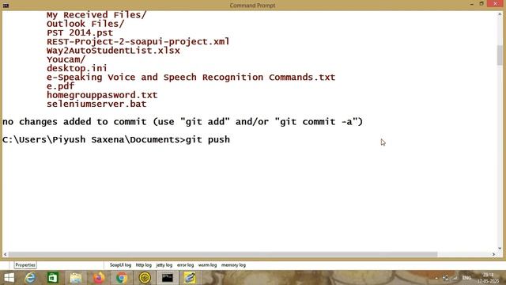
Task: Click the "git push" command text
Action: (208, 139)
